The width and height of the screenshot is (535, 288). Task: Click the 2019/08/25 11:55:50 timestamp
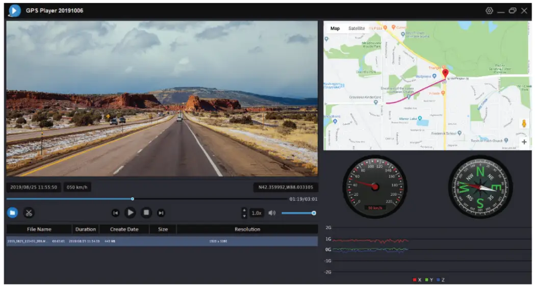pyautogui.click(x=34, y=187)
